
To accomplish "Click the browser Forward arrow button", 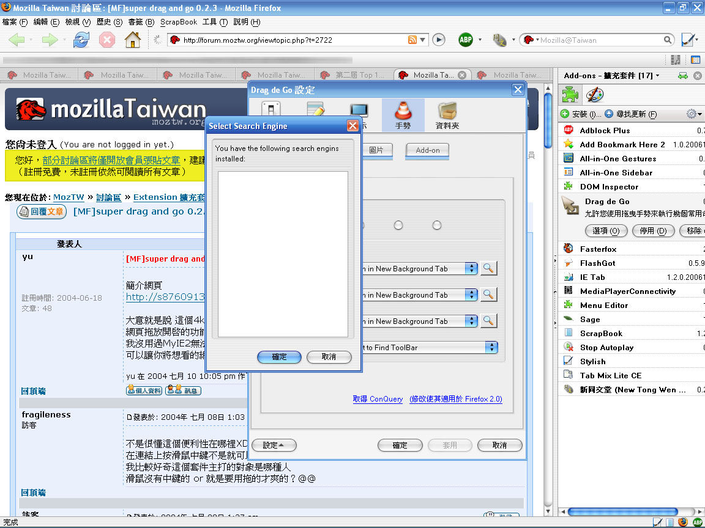I will coord(50,40).
